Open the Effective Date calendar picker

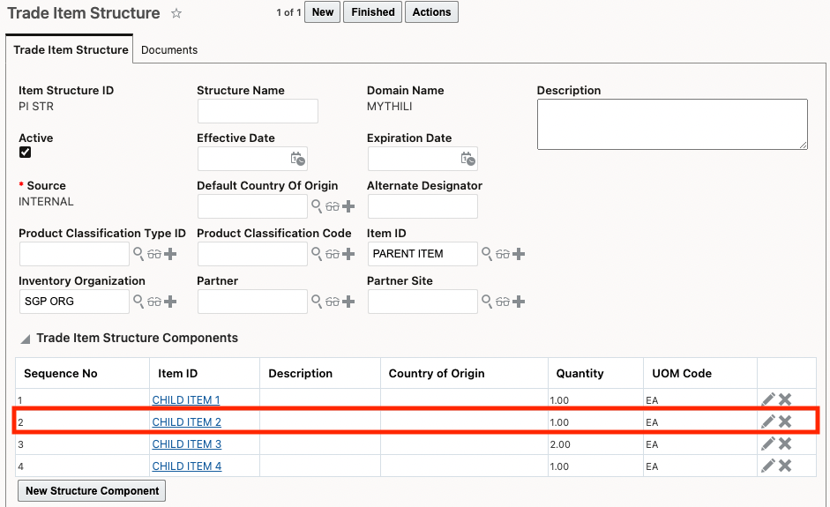298,159
